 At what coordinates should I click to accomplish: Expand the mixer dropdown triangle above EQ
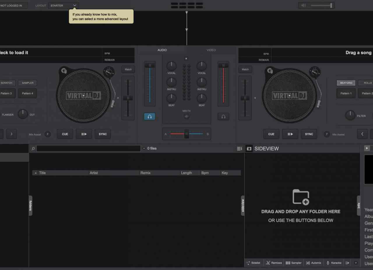click(186, 59)
